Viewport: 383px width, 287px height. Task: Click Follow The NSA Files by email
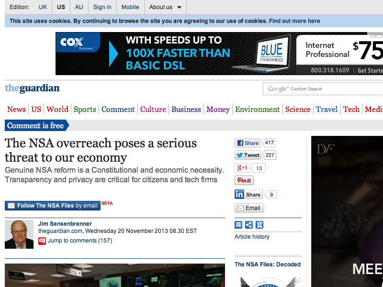[53, 206]
